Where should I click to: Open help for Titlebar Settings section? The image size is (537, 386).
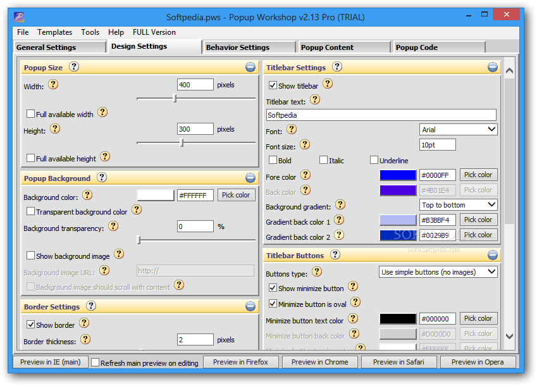[x=337, y=66]
